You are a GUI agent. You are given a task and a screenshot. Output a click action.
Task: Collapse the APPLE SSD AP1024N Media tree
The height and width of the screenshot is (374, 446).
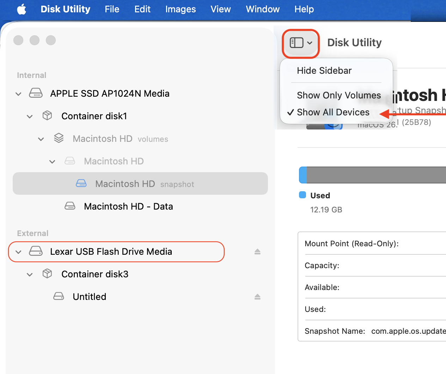[19, 94]
